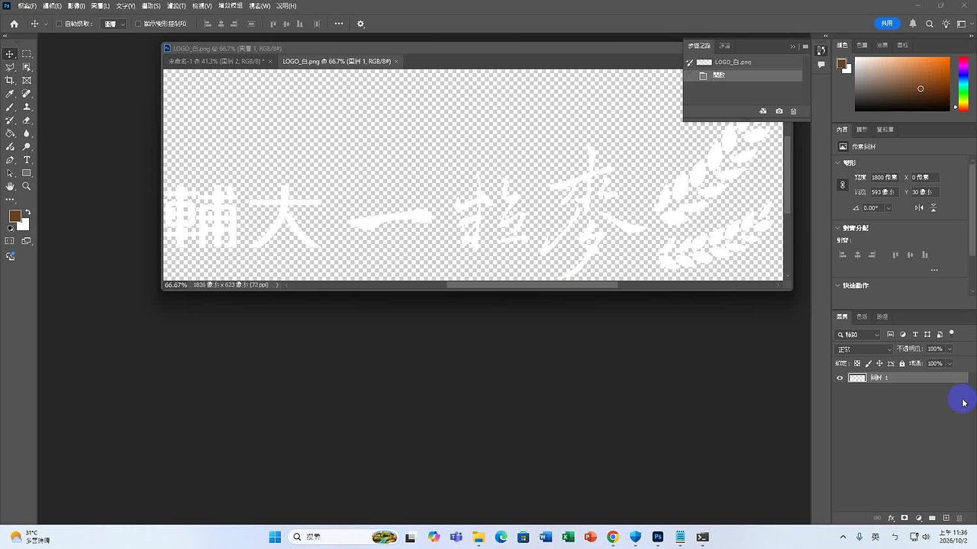Viewport: 977px width, 549px height.
Task: Select the Eraser tool
Action: (x=27, y=120)
